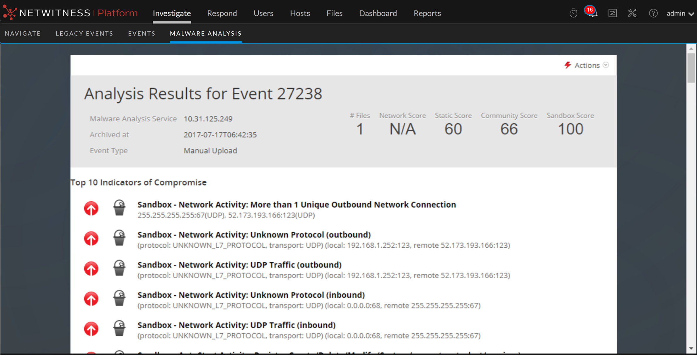
Task: Go to the Navigate tab
Action: [23, 33]
